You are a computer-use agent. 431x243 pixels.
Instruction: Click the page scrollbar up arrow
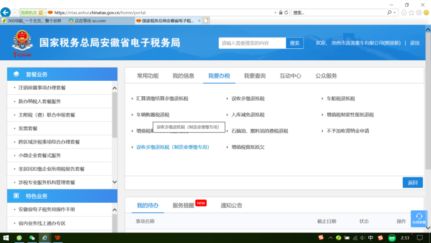[428, 29]
